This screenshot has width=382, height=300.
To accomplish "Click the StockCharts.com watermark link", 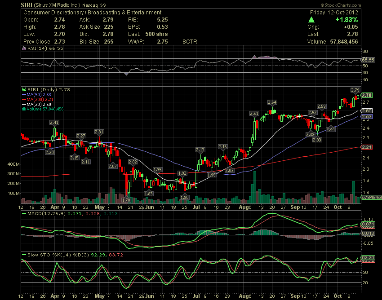I will (x=341, y=5).
